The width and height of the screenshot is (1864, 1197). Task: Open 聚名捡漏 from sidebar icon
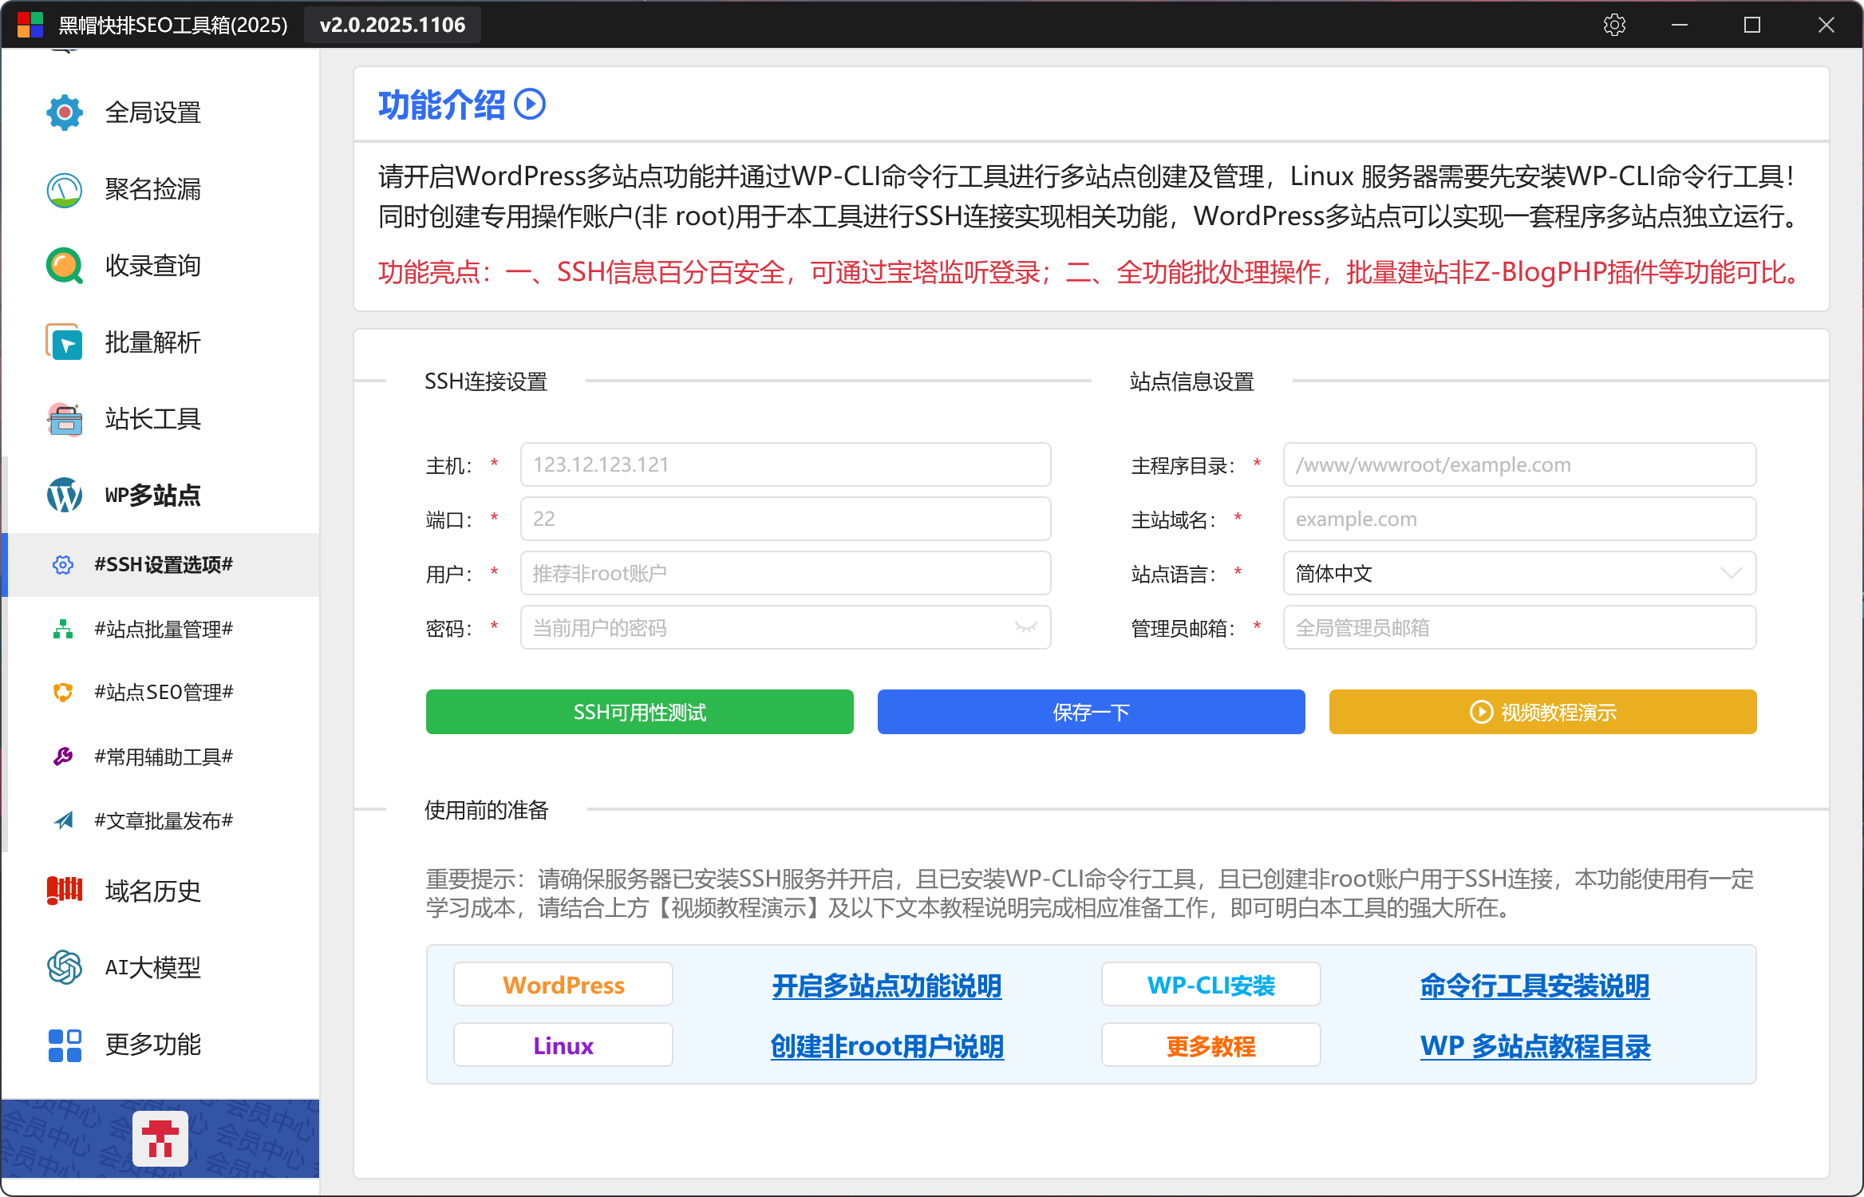tap(64, 189)
